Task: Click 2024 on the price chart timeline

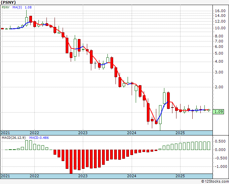Action: pos(132,133)
